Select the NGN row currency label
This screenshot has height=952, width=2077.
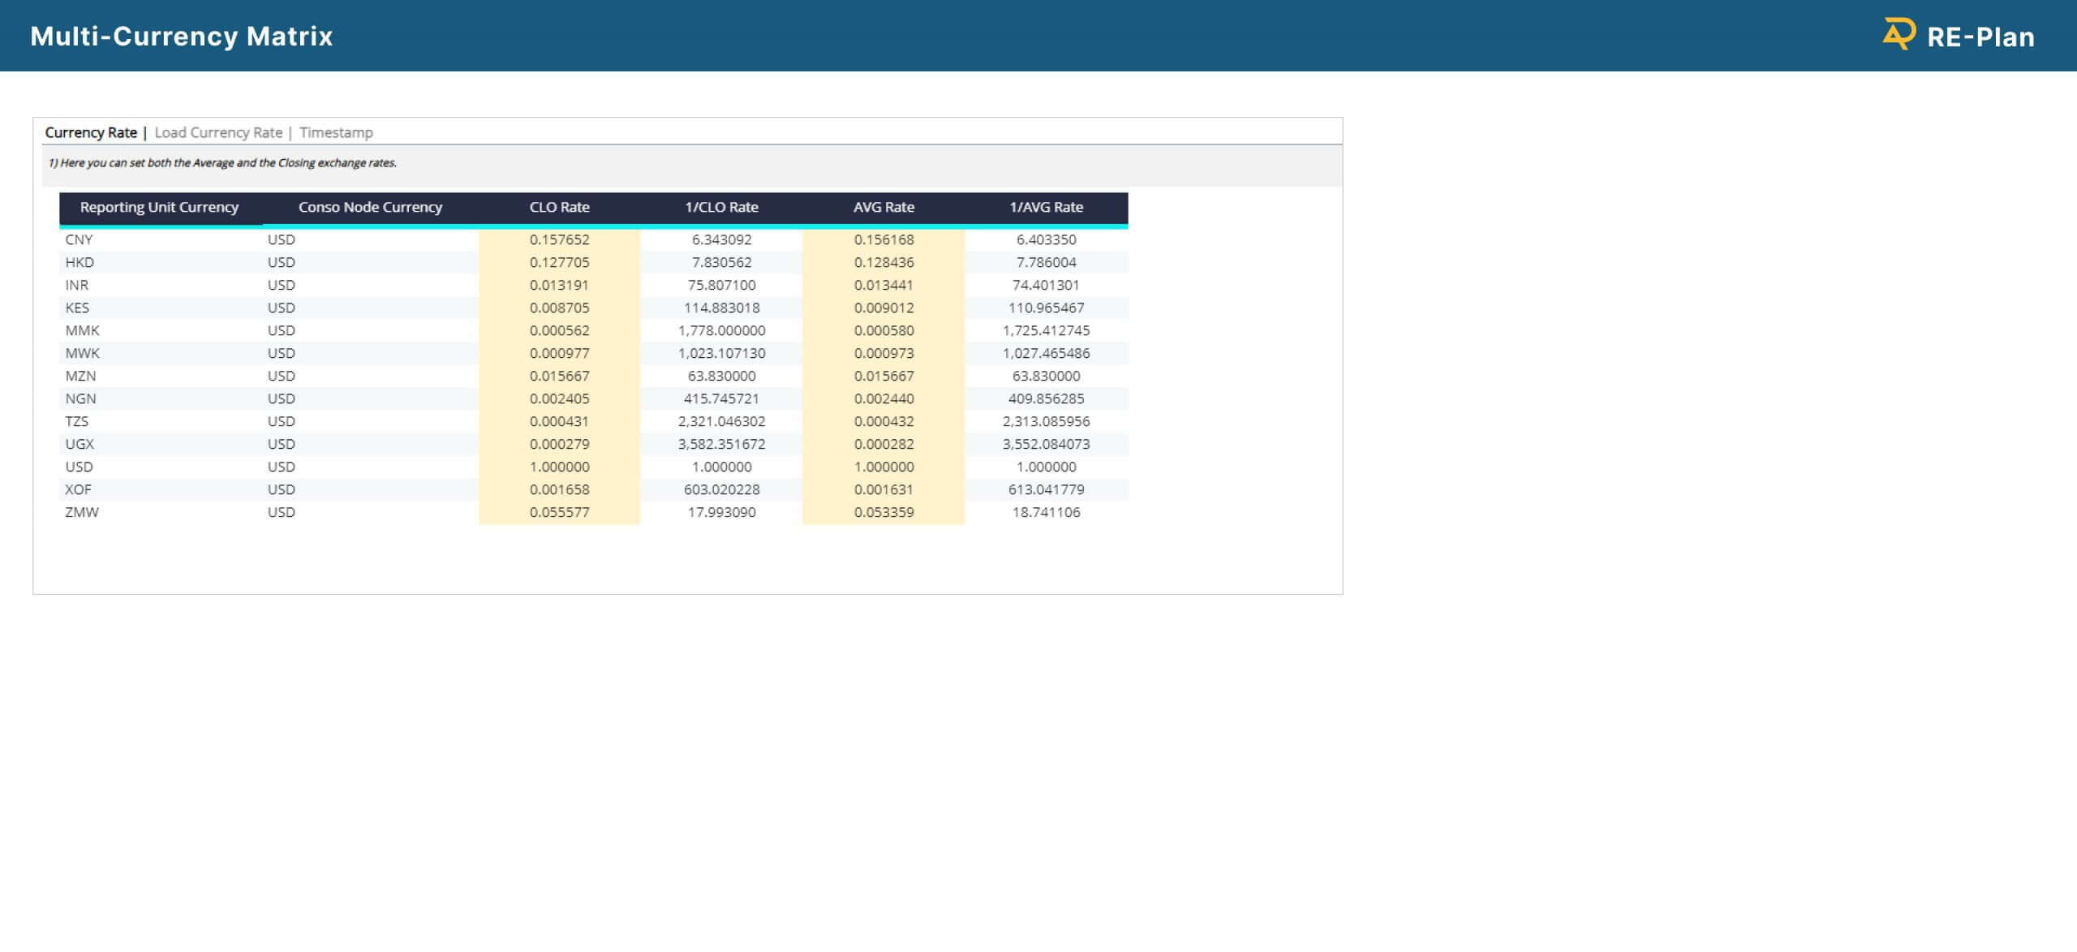80,398
